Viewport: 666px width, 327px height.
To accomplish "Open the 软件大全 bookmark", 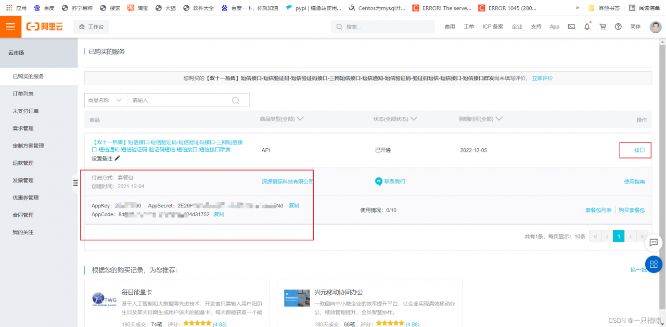I will 198,8.
